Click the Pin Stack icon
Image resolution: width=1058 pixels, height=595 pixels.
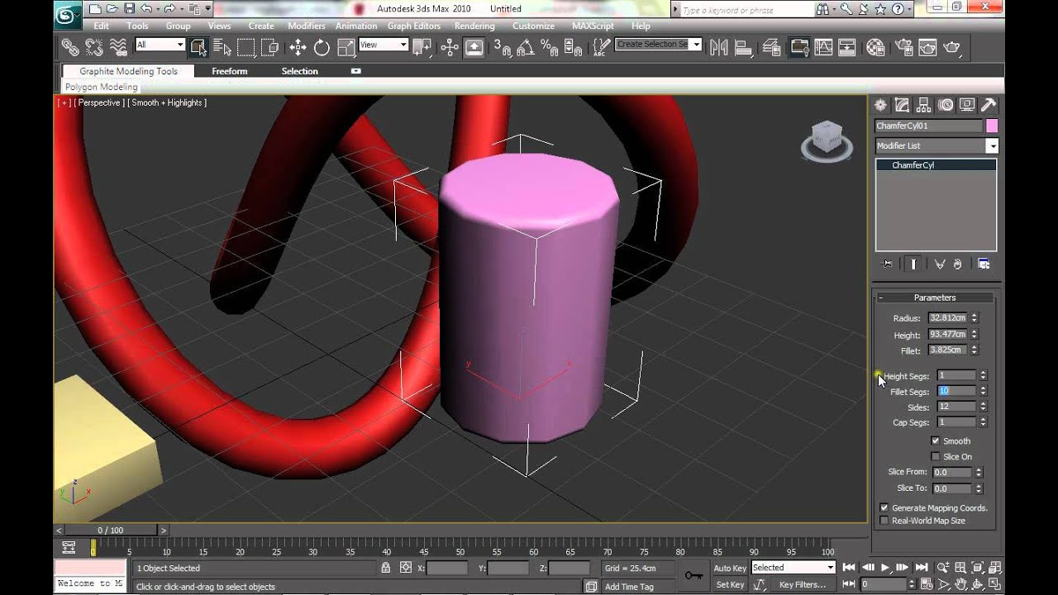[x=888, y=264]
